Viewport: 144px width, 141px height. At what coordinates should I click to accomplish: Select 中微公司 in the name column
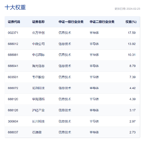pyautogui.click(x=38, y=44)
